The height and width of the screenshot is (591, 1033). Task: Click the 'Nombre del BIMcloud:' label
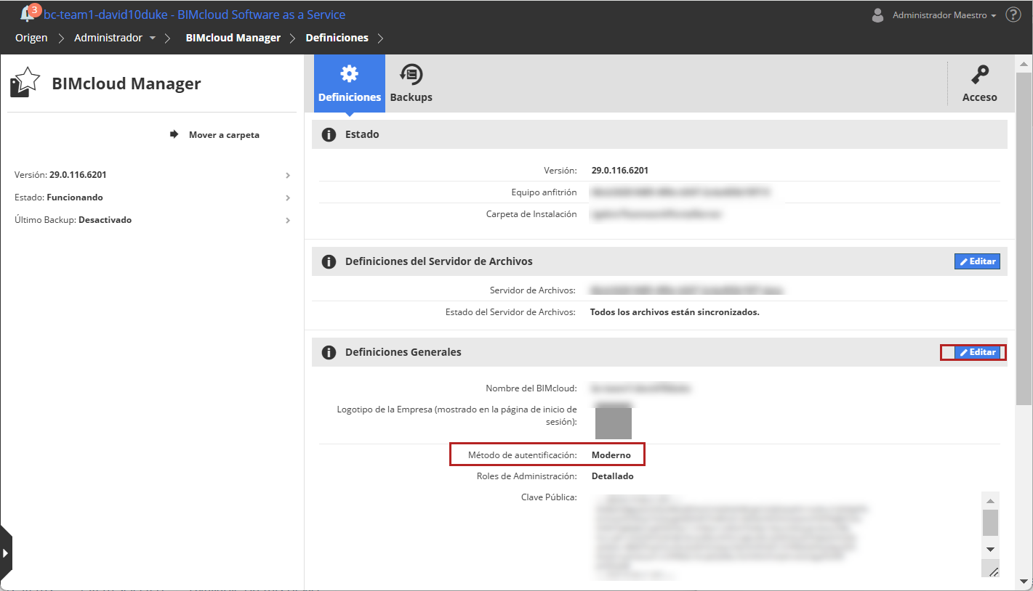tap(531, 388)
